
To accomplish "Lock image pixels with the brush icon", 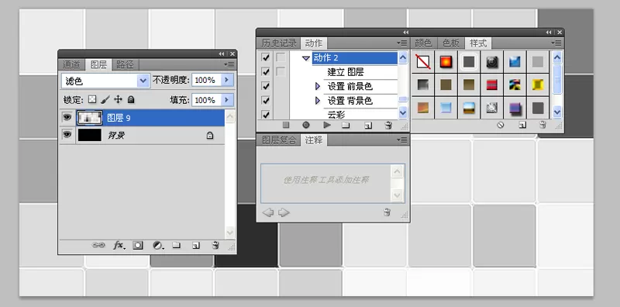I will [x=105, y=99].
